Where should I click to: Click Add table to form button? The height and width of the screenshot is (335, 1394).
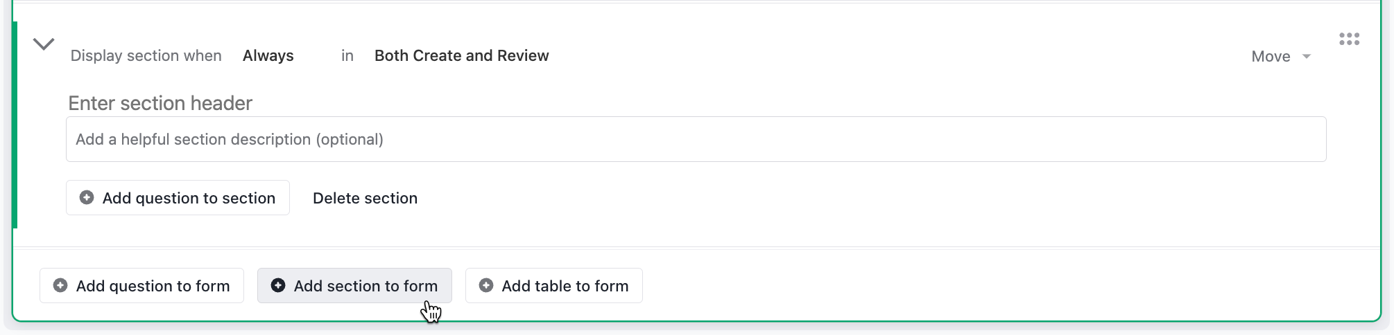554,286
